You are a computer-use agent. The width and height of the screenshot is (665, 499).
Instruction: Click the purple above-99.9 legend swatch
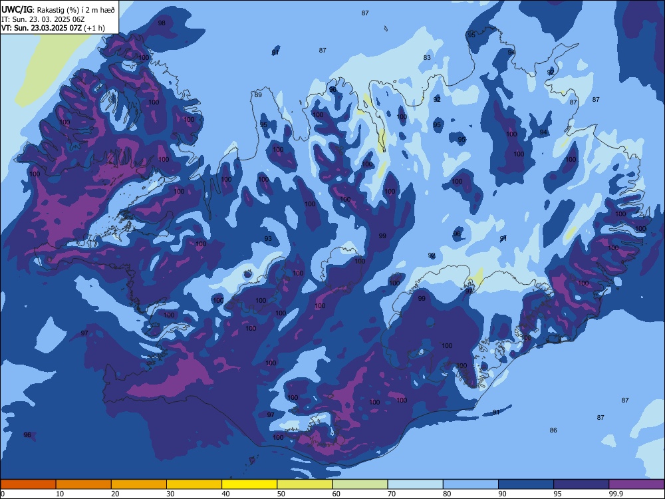636,484
